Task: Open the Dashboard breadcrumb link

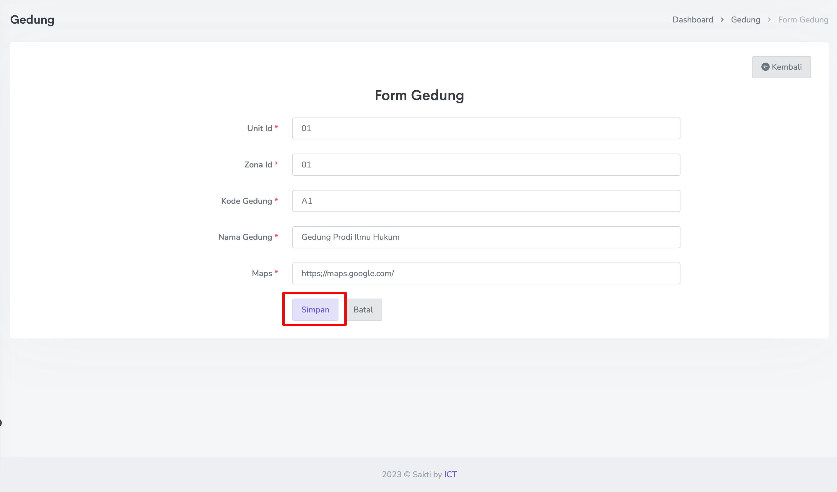Action: point(693,20)
